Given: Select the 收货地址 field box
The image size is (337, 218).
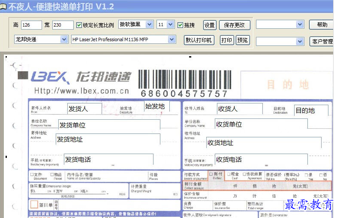Looking at the screenshot, I should coord(264,142).
